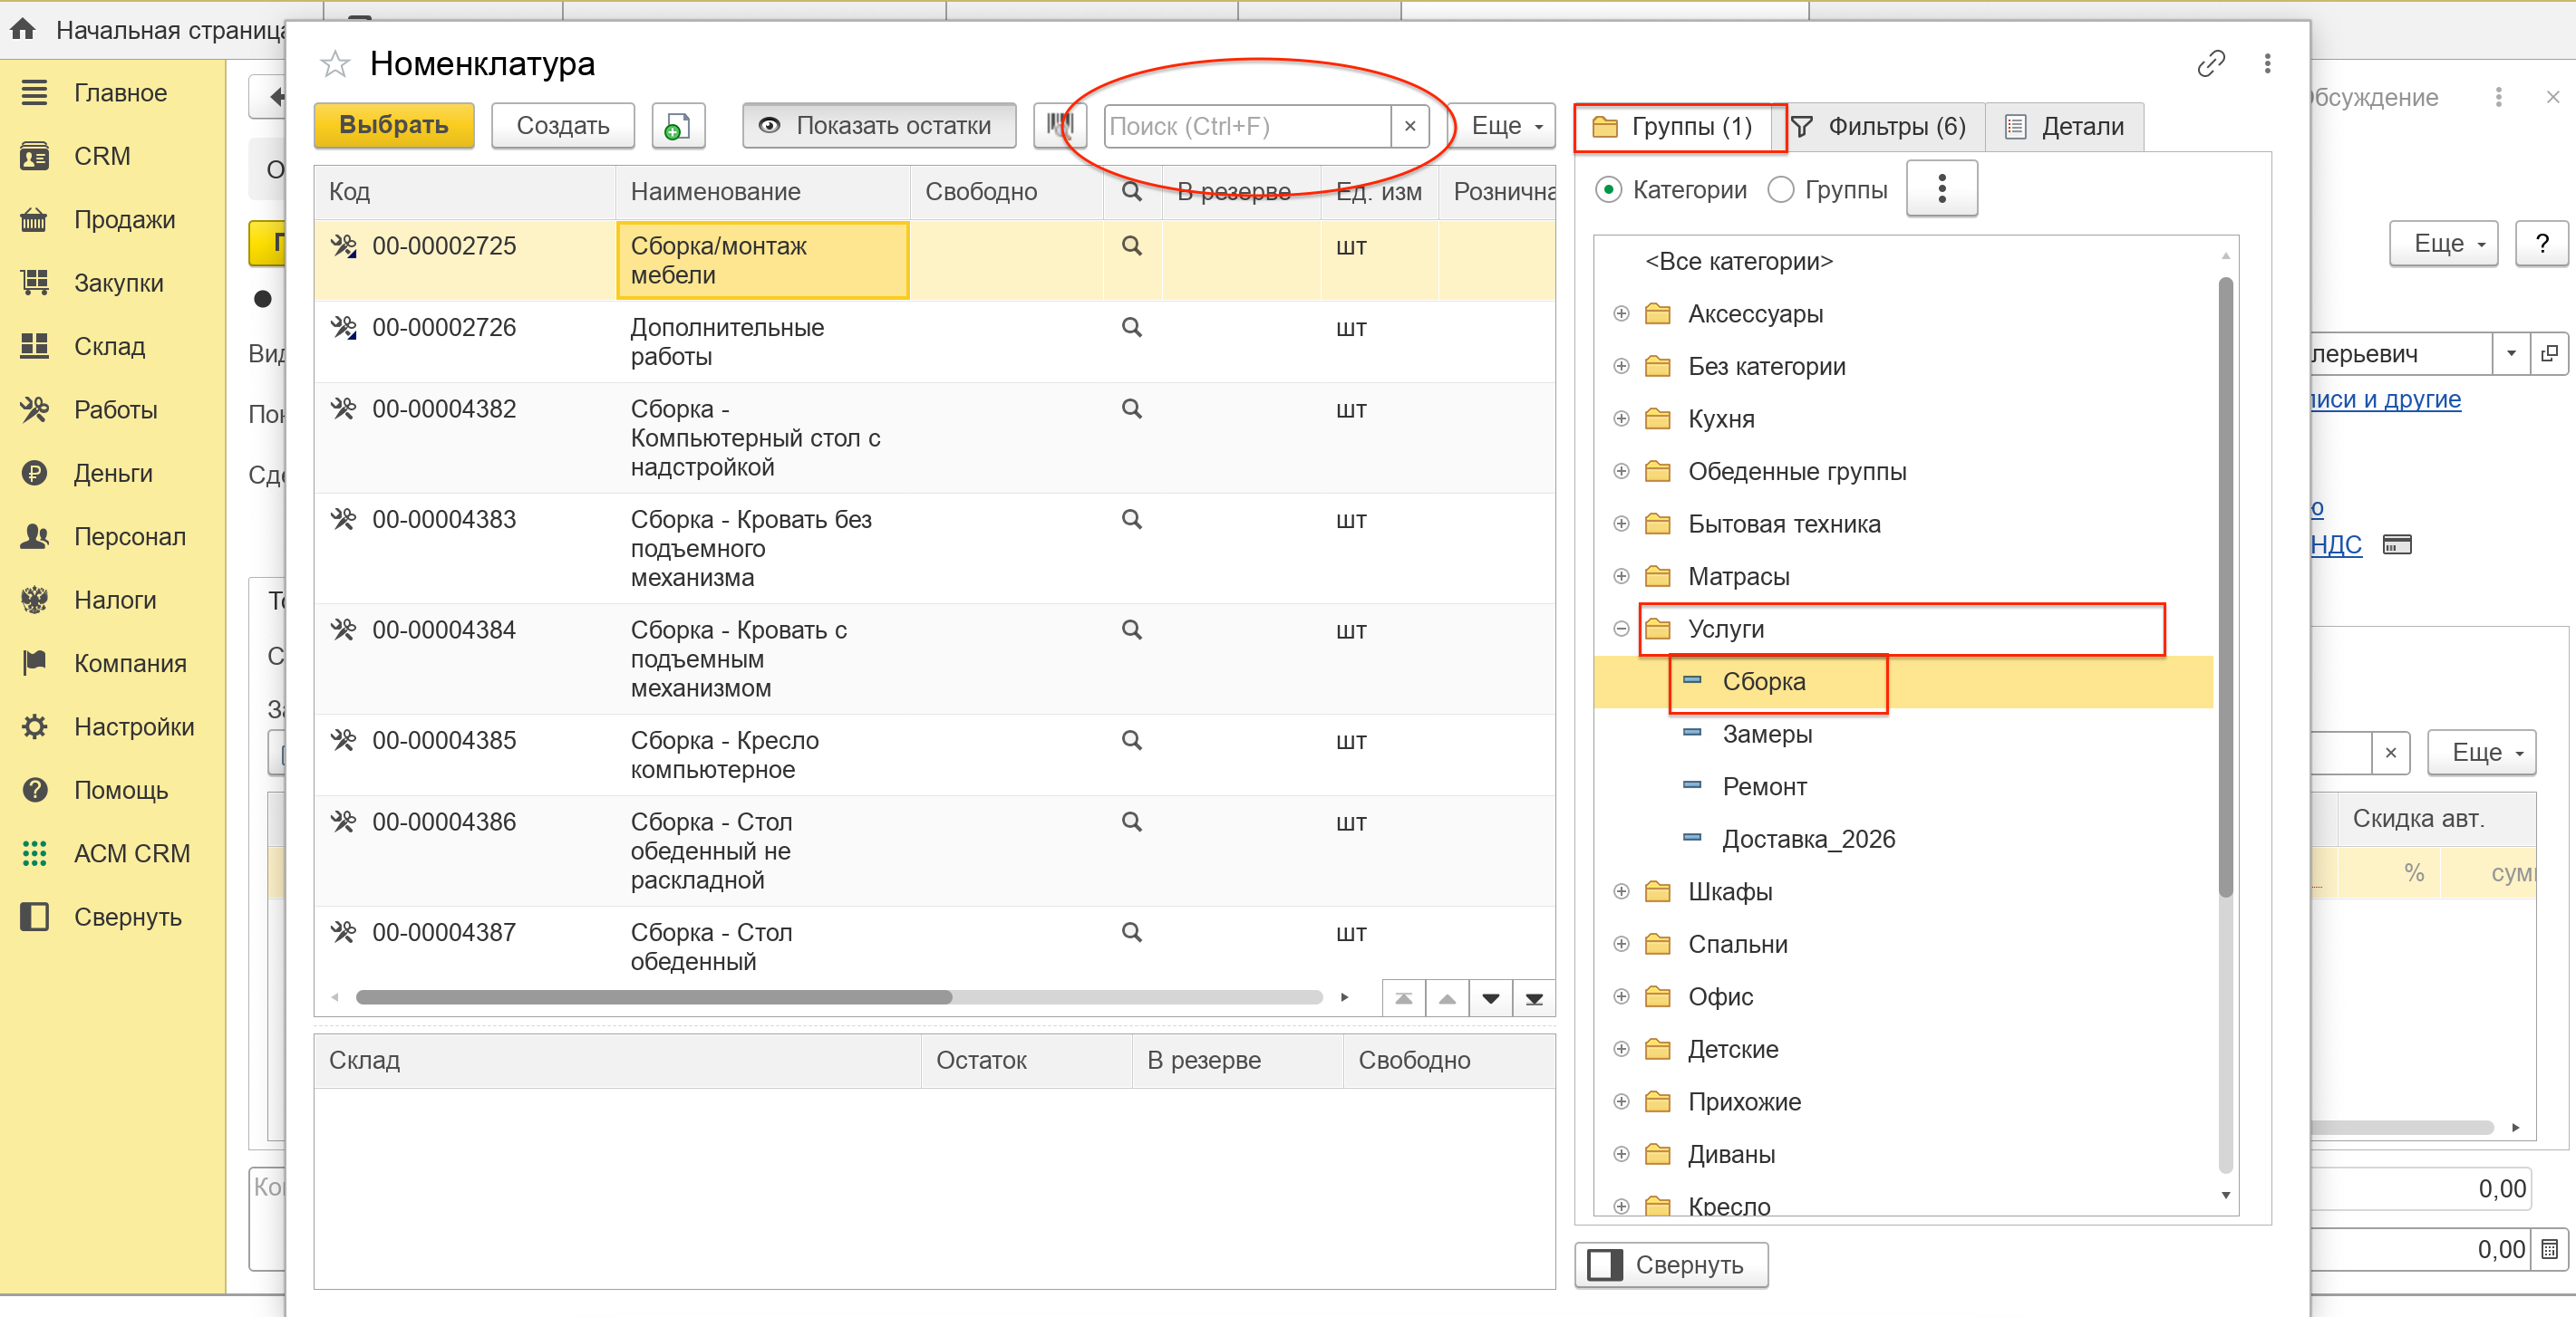The height and width of the screenshot is (1317, 2576).
Task: Click the get link icon in header
Action: click(x=2210, y=64)
